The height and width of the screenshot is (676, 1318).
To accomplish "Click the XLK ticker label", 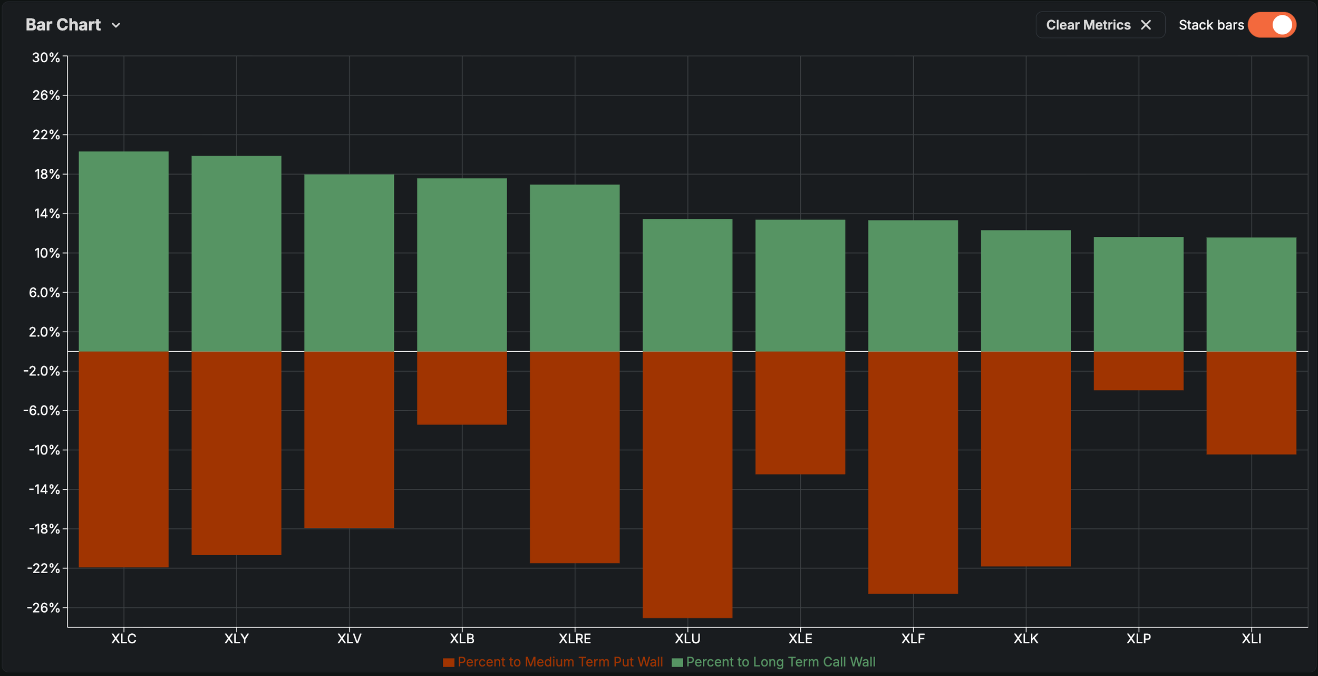I will (x=1025, y=639).
